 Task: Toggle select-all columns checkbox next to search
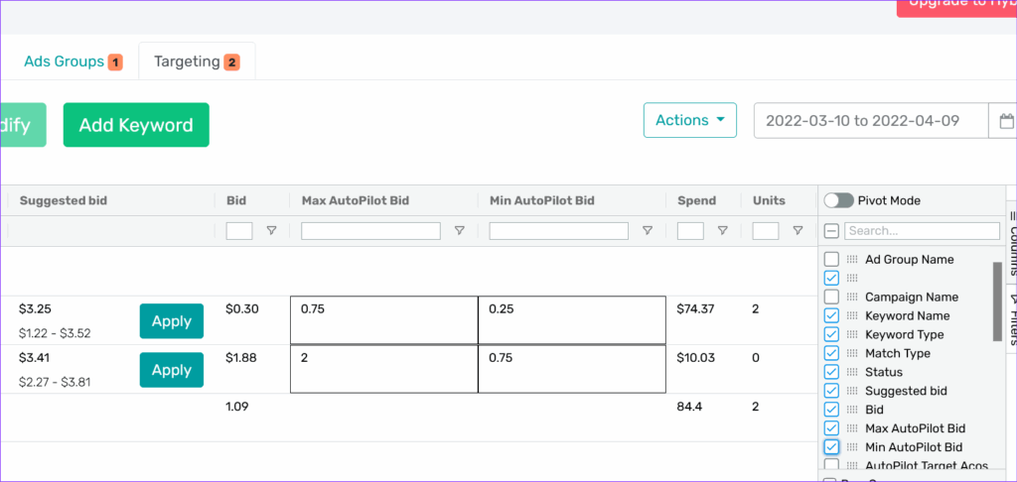pos(831,231)
